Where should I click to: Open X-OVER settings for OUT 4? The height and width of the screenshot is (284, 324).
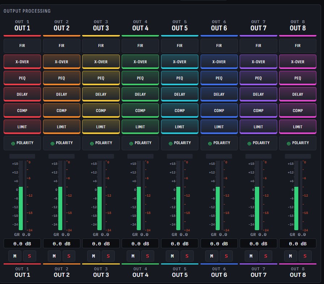[140, 62]
